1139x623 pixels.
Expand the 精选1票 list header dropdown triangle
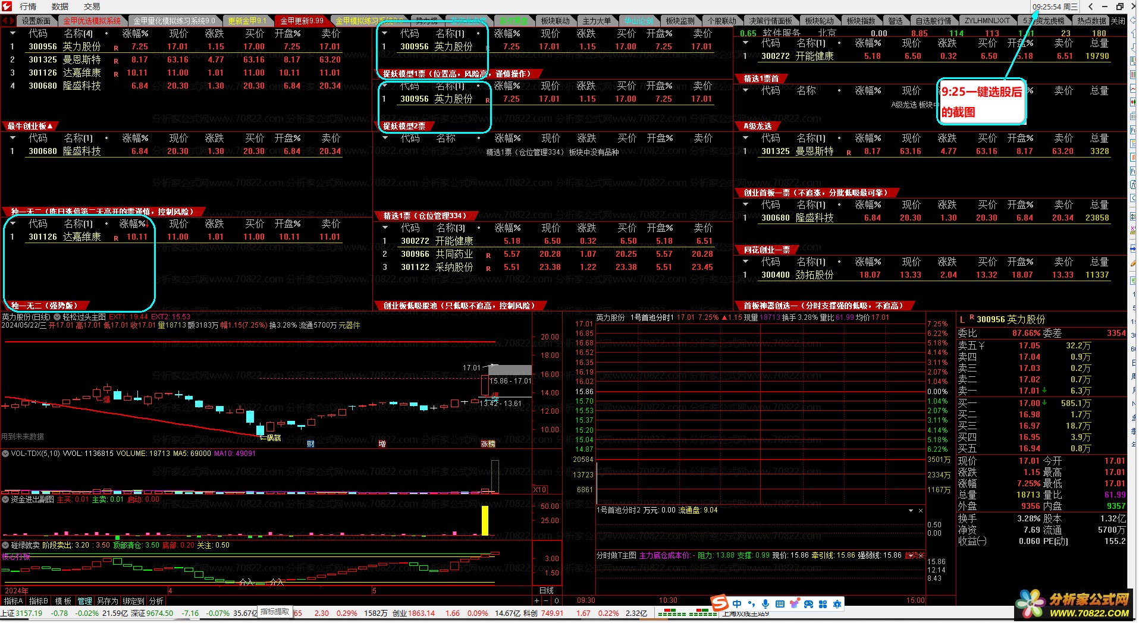385,228
